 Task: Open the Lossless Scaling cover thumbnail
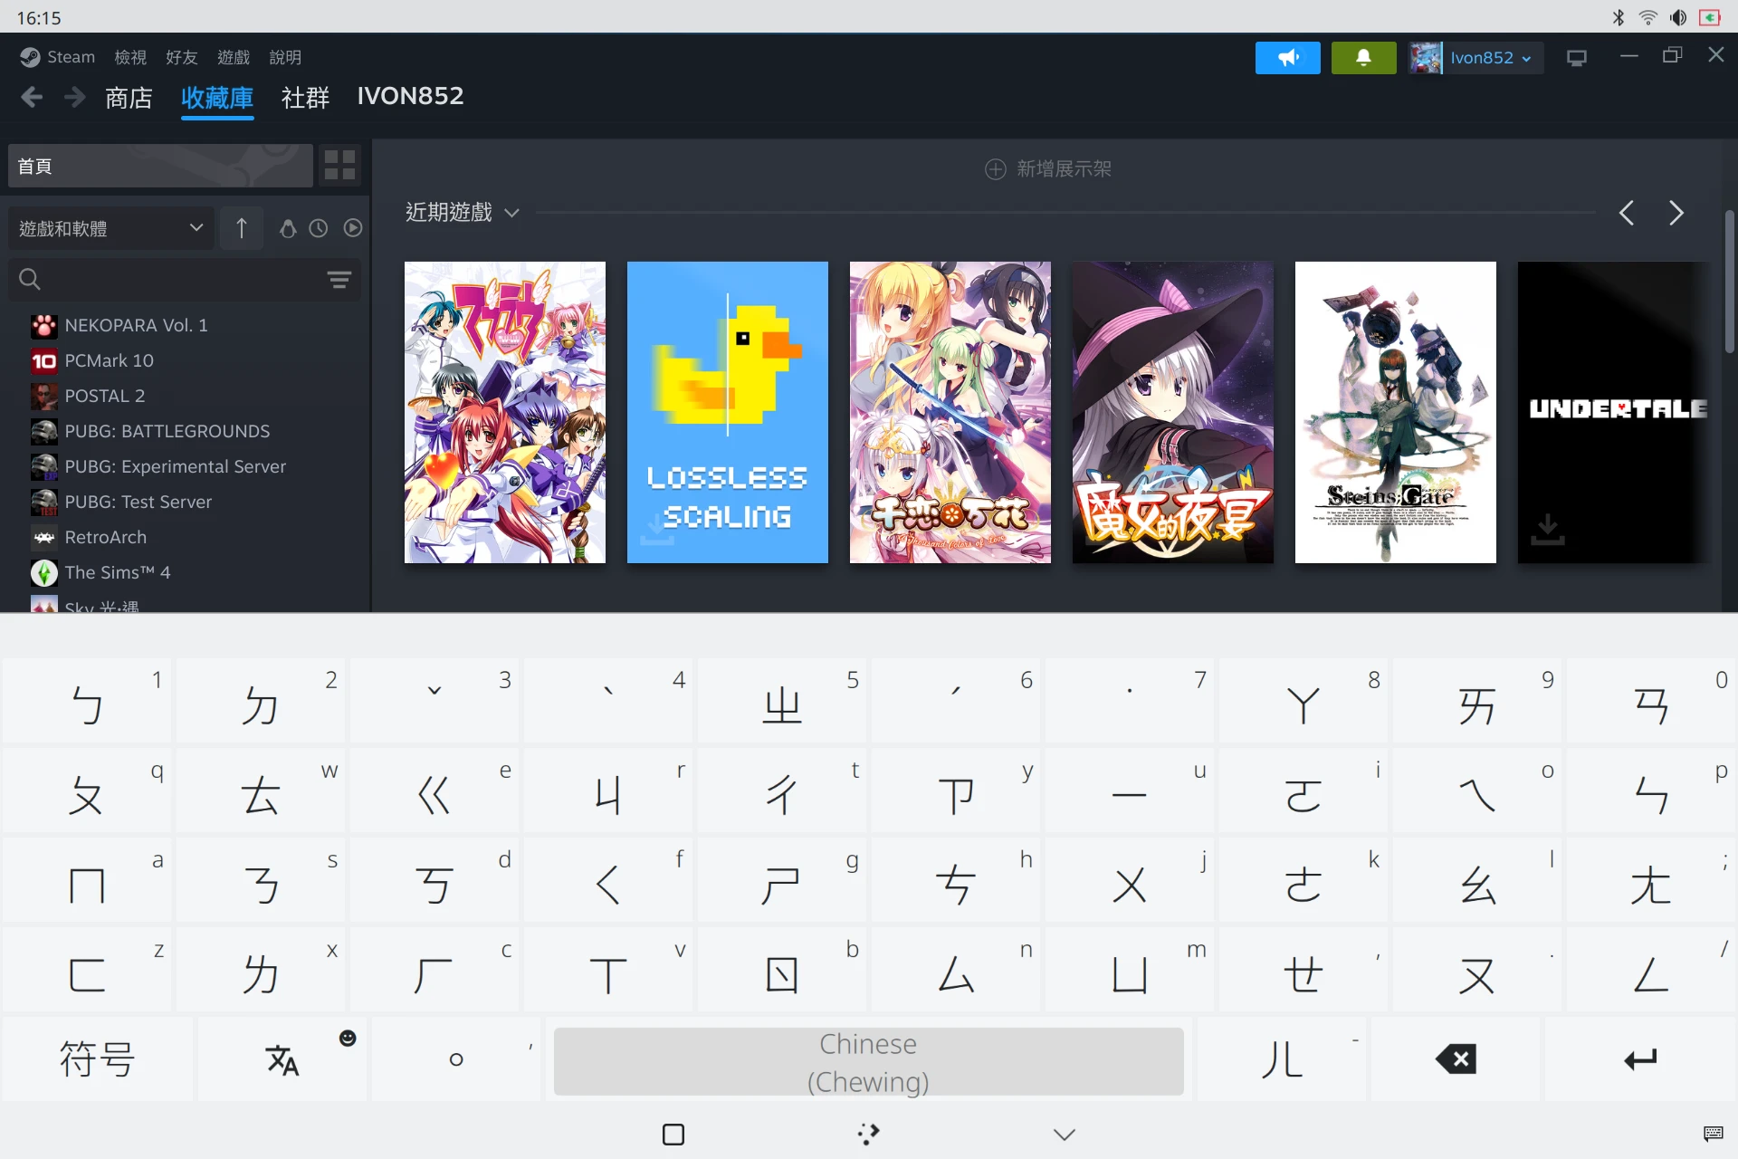coord(727,412)
